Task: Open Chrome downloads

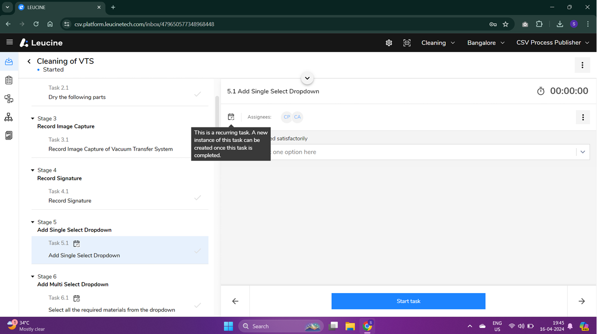Action: (x=560, y=24)
